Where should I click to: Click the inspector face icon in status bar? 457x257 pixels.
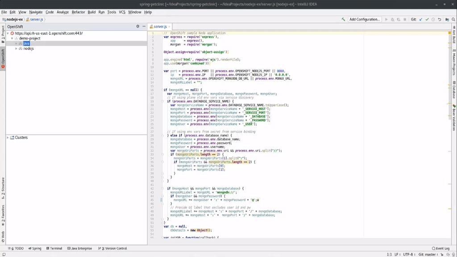(448, 254)
